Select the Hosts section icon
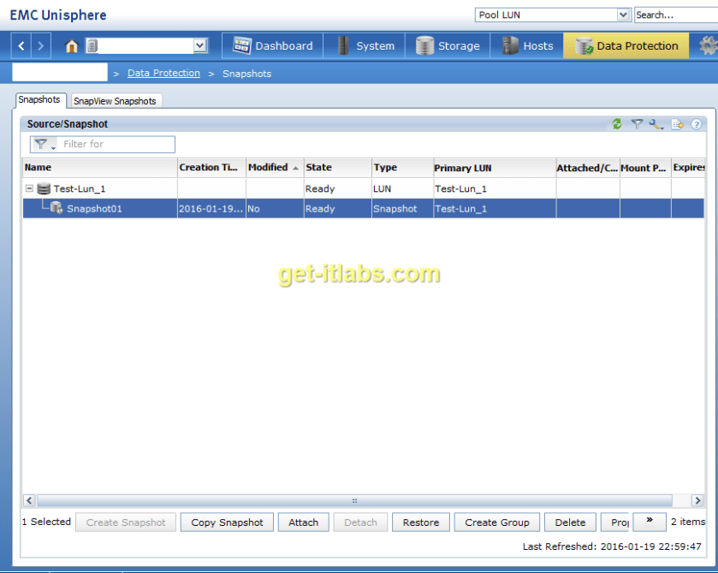This screenshot has height=573, width=718. tap(507, 45)
